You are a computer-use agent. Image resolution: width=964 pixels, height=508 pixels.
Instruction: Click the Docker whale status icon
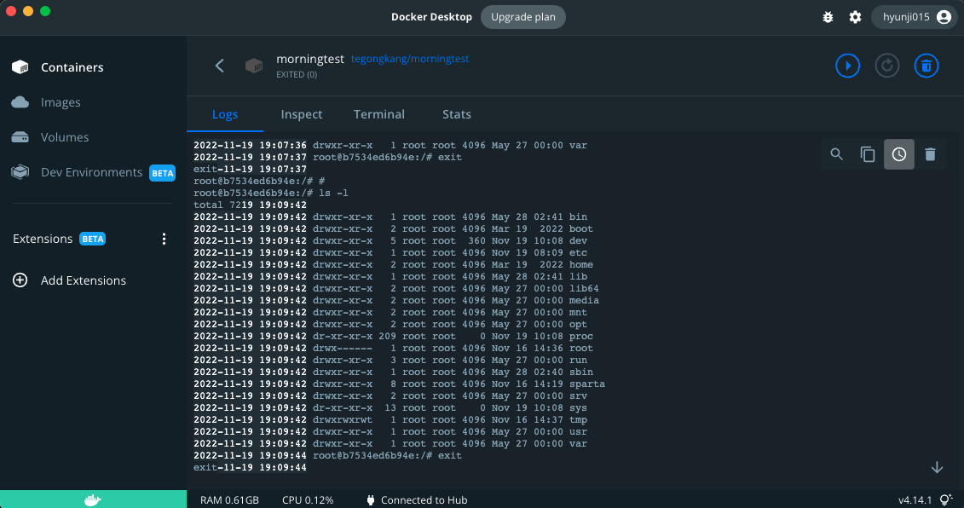tap(92, 499)
